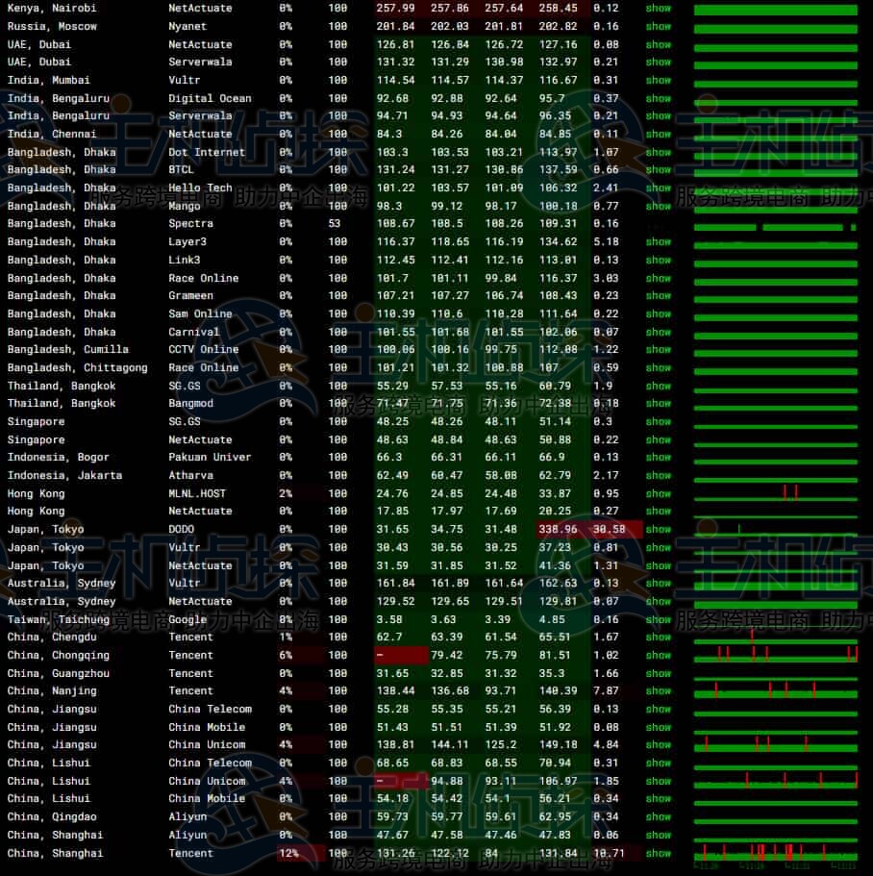This screenshot has height=876, width=873.
Task: Select Shanghai Tencent latency graph
Action: click(776, 853)
